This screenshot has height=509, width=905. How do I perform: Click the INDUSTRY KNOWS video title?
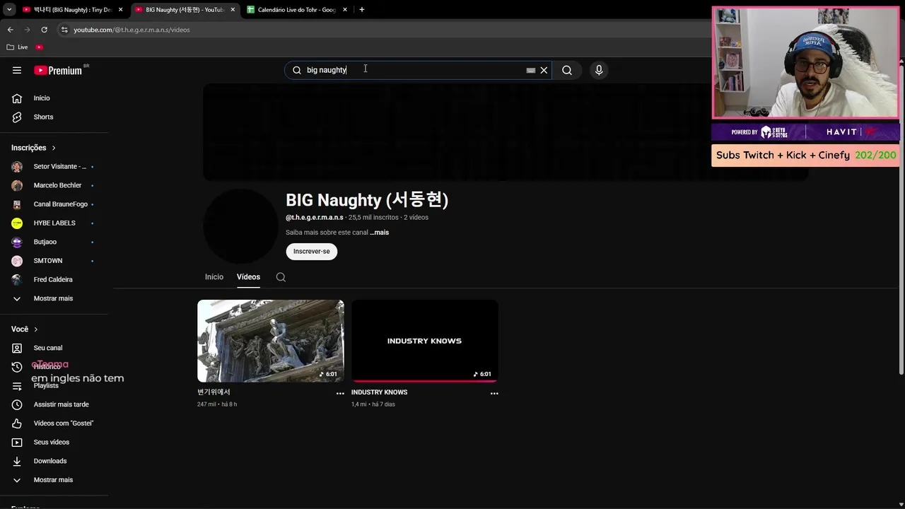[379, 392]
